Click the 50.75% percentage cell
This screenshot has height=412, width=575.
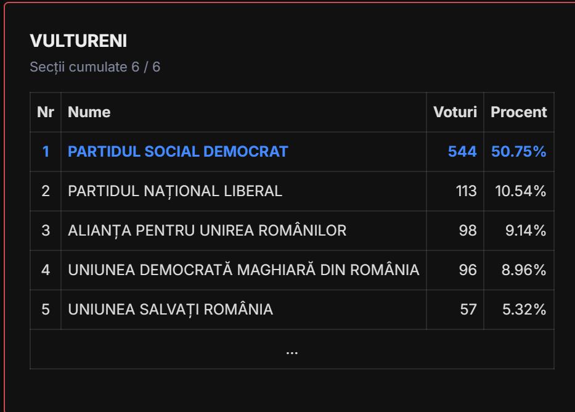(x=518, y=152)
